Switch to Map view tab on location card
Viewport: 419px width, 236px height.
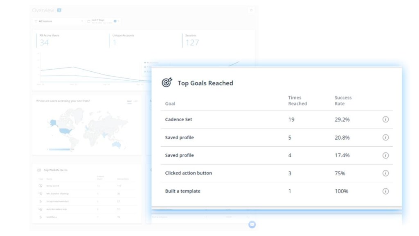click(x=129, y=101)
